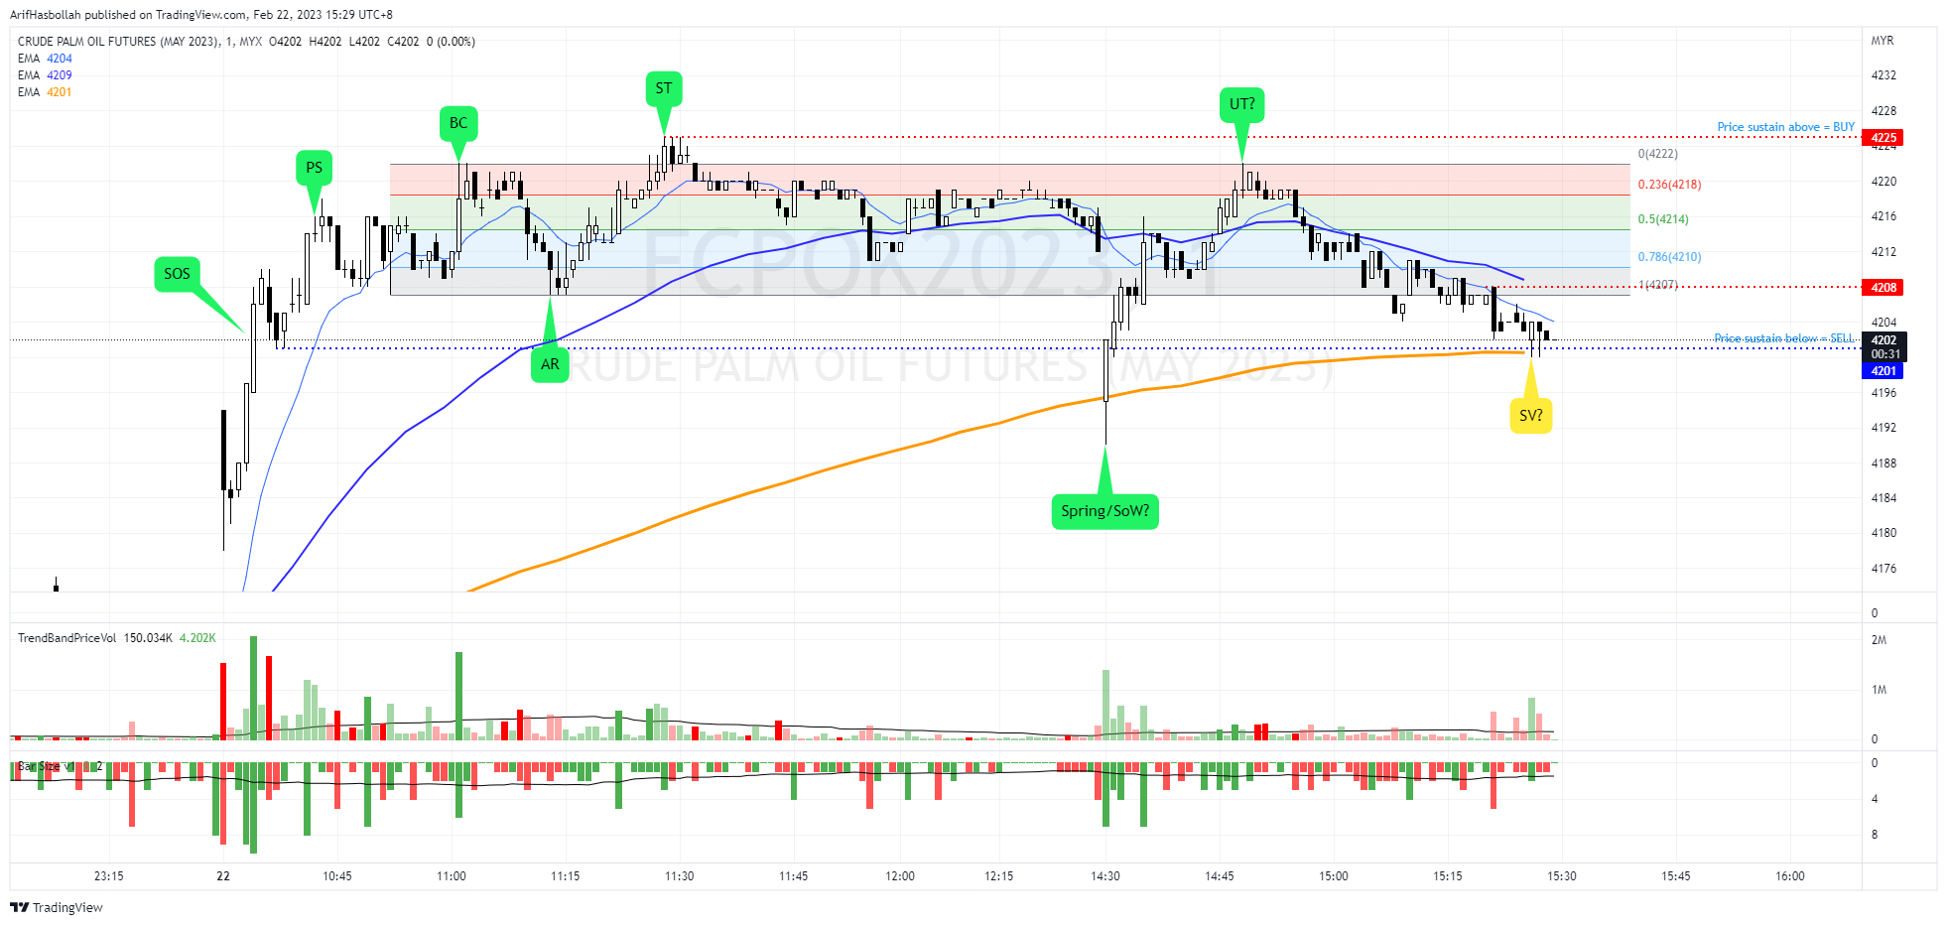Click the 23:15 time axis label
This screenshot has width=1947, height=925.
click(x=109, y=876)
